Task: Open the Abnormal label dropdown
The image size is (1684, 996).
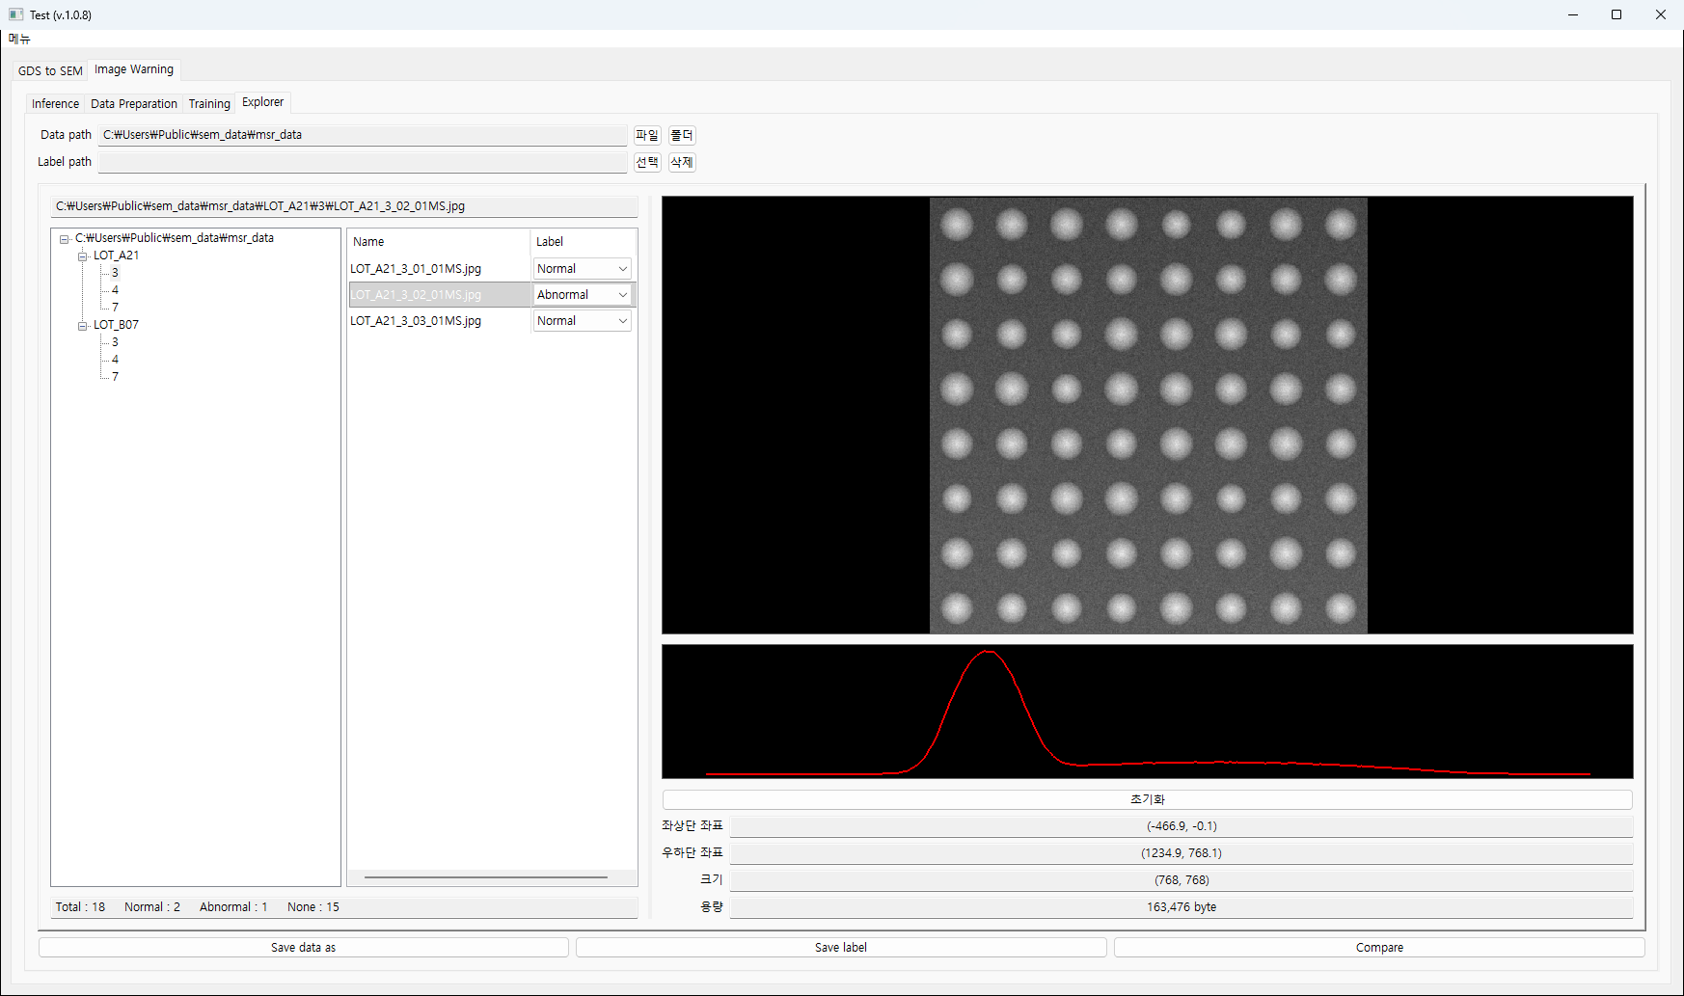Action: [583, 295]
